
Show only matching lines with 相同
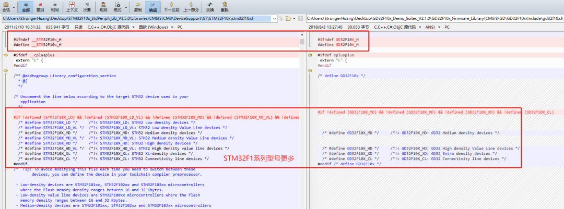(x=55, y=6)
